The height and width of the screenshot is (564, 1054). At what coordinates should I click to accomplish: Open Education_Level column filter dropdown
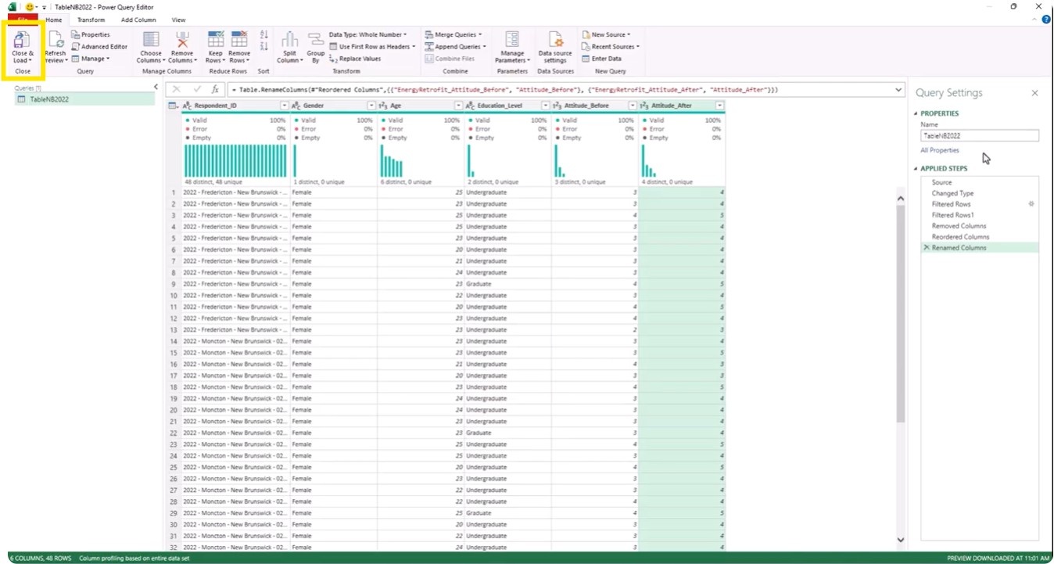pos(545,106)
